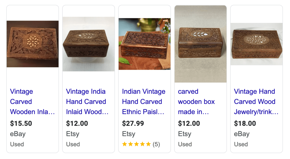Click the $15.50 price
Image resolution: width=290 pixels, height=159 pixels.
pos(21,123)
